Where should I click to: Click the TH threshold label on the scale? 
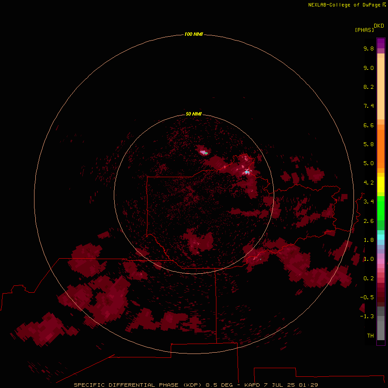[370, 336]
